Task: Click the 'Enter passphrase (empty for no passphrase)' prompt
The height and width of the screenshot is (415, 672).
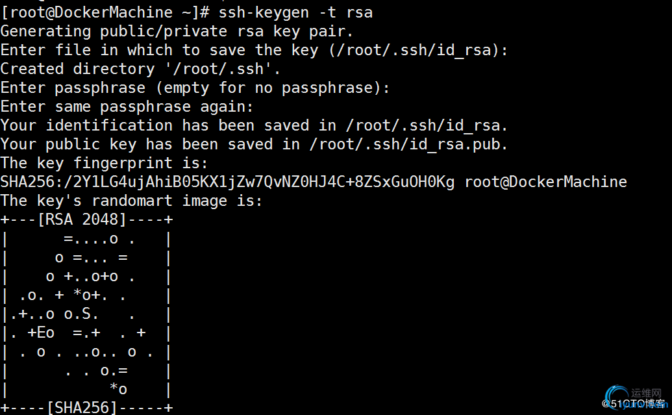Action: (x=195, y=88)
